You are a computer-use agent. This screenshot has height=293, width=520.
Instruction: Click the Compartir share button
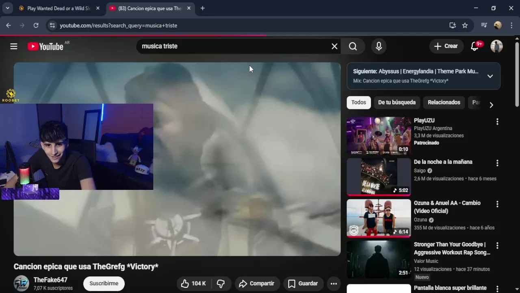pos(256,284)
